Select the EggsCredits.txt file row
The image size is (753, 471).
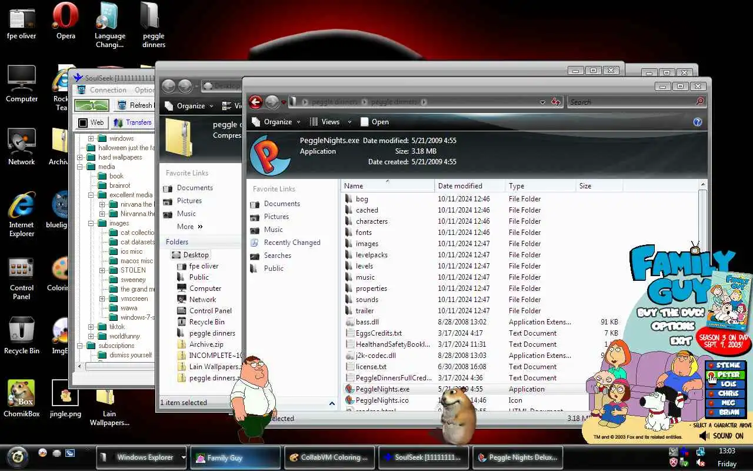point(482,333)
